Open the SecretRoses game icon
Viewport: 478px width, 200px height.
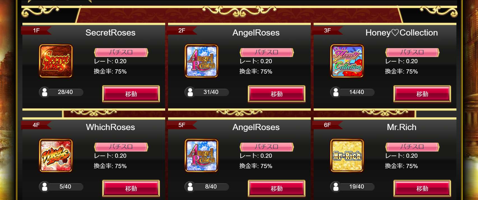[x=56, y=61]
